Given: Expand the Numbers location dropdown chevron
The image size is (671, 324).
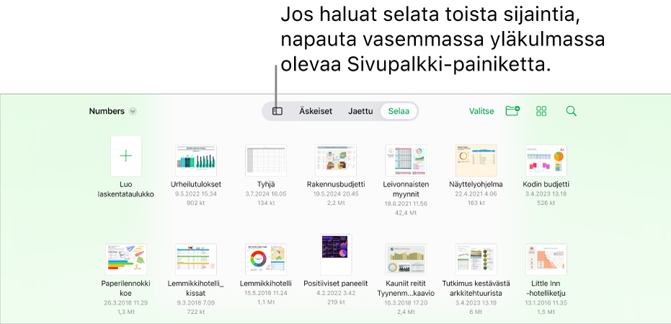Looking at the screenshot, I should tap(133, 111).
